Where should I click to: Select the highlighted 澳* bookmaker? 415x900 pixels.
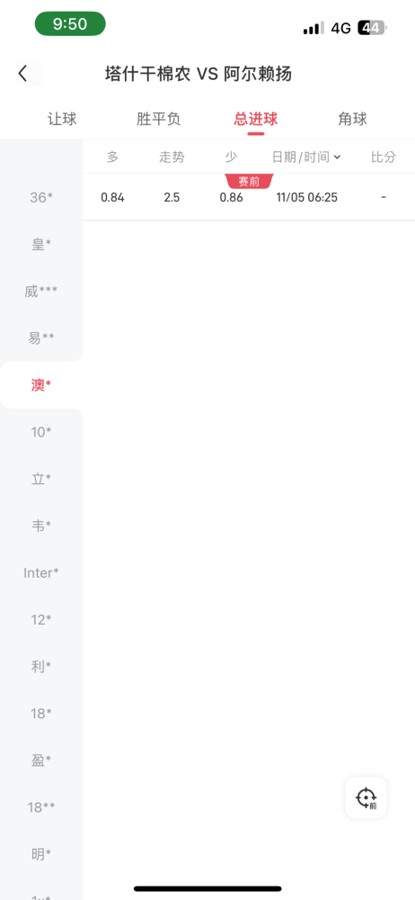point(41,385)
